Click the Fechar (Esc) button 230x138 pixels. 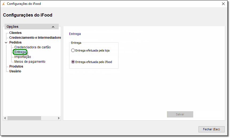pos(211,129)
